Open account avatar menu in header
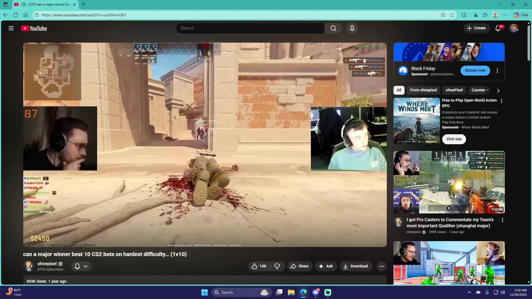 tap(514, 28)
